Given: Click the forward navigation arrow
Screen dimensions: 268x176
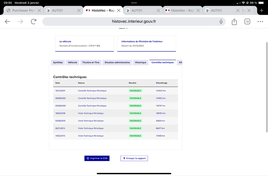Looking at the screenshot, I should (x=20, y=21).
